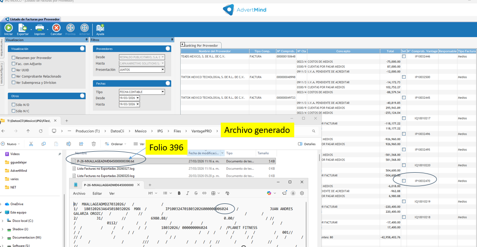Open the Nuevo dropdown in Explorer
The width and height of the screenshot is (477, 247).
(11, 144)
